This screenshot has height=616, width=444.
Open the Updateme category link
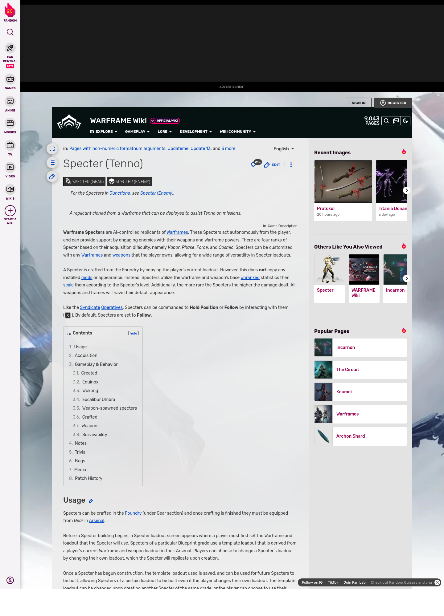(x=178, y=148)
